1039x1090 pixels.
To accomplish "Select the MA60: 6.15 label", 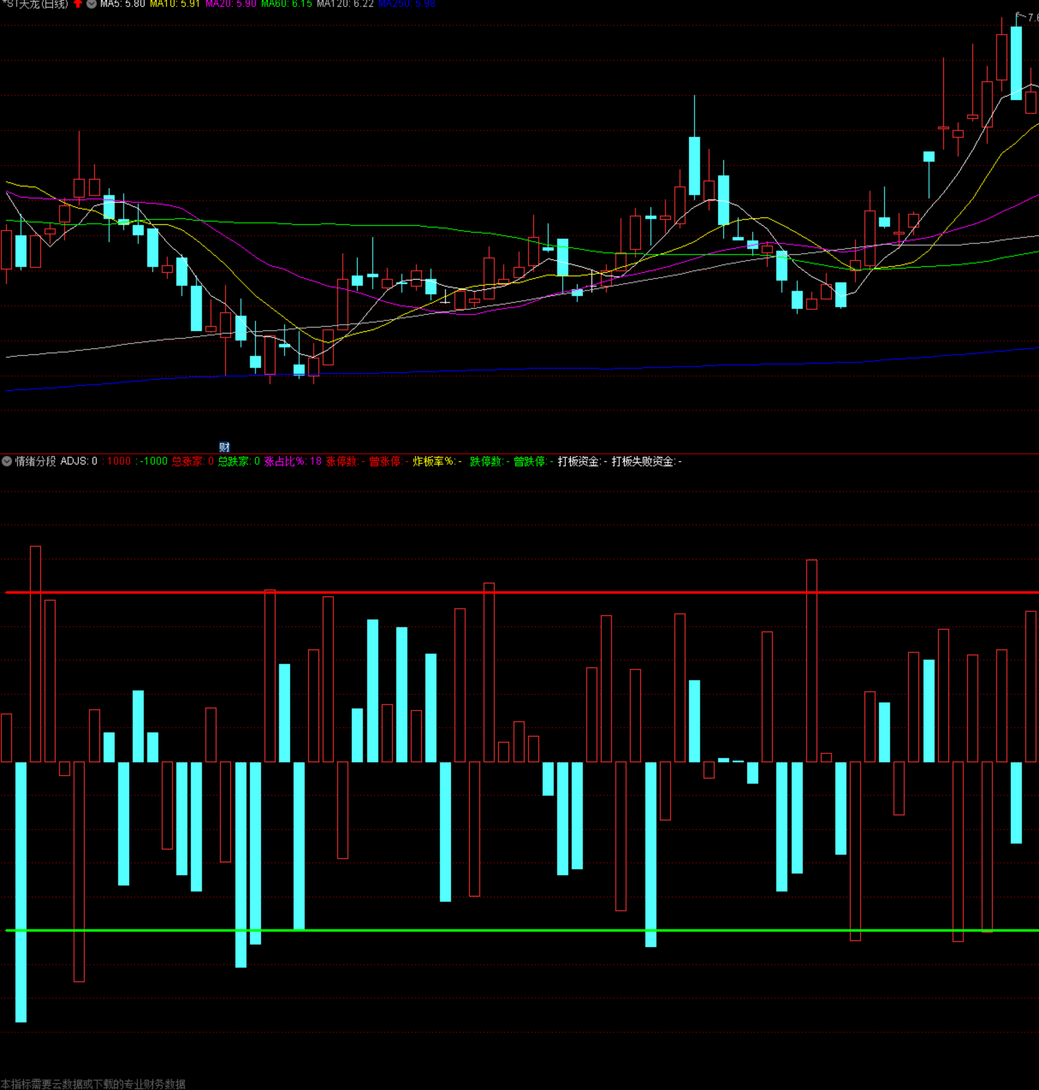I will tap(286, 3).
